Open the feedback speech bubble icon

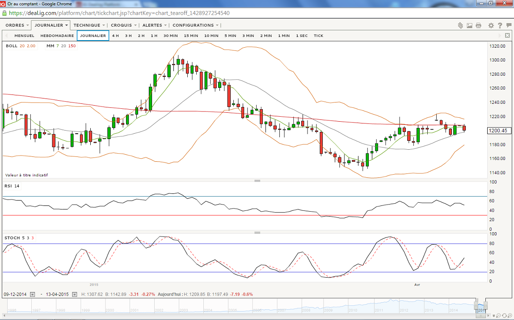coord(509,25)
